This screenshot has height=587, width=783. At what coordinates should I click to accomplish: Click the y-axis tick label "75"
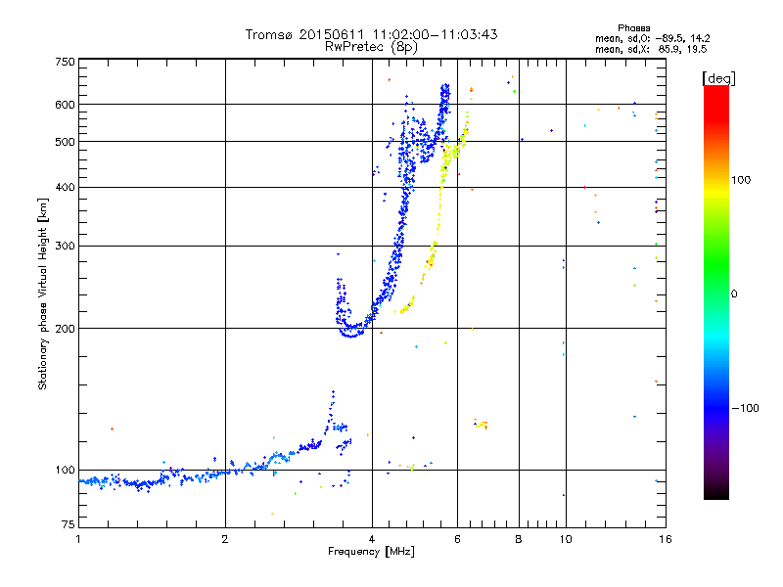69,524
